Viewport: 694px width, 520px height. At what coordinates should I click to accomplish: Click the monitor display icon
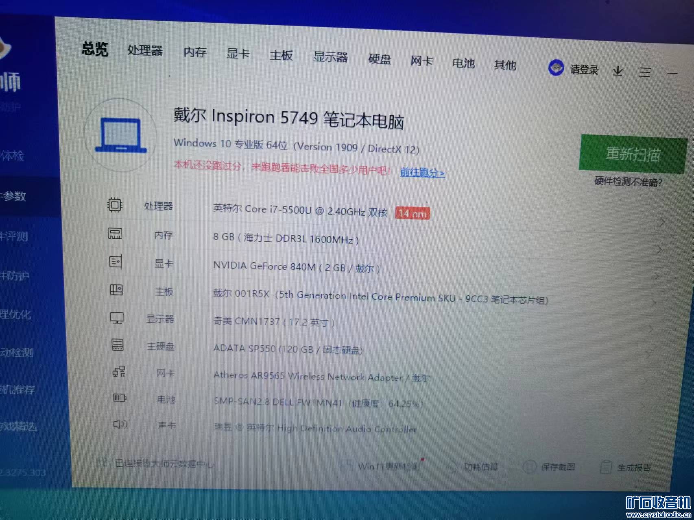(117, 318)
